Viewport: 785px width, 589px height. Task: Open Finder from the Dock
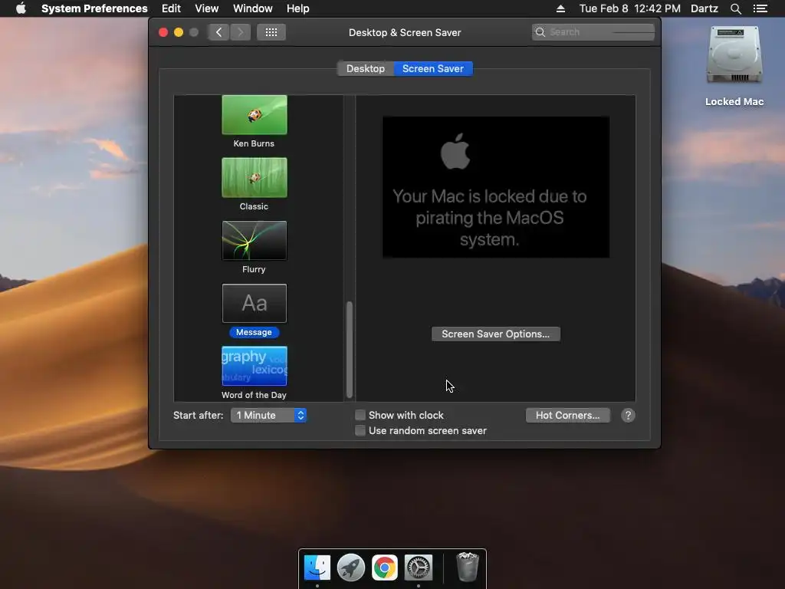coord(317,568)
